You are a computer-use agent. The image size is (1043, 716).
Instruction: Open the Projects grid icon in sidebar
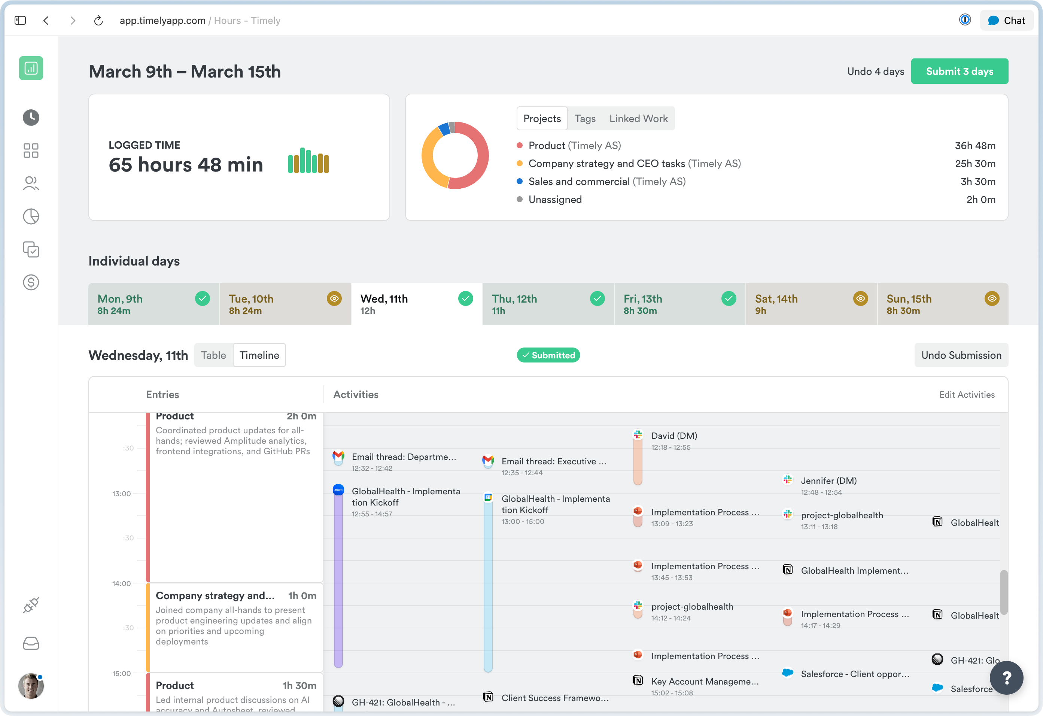(31, 151)
